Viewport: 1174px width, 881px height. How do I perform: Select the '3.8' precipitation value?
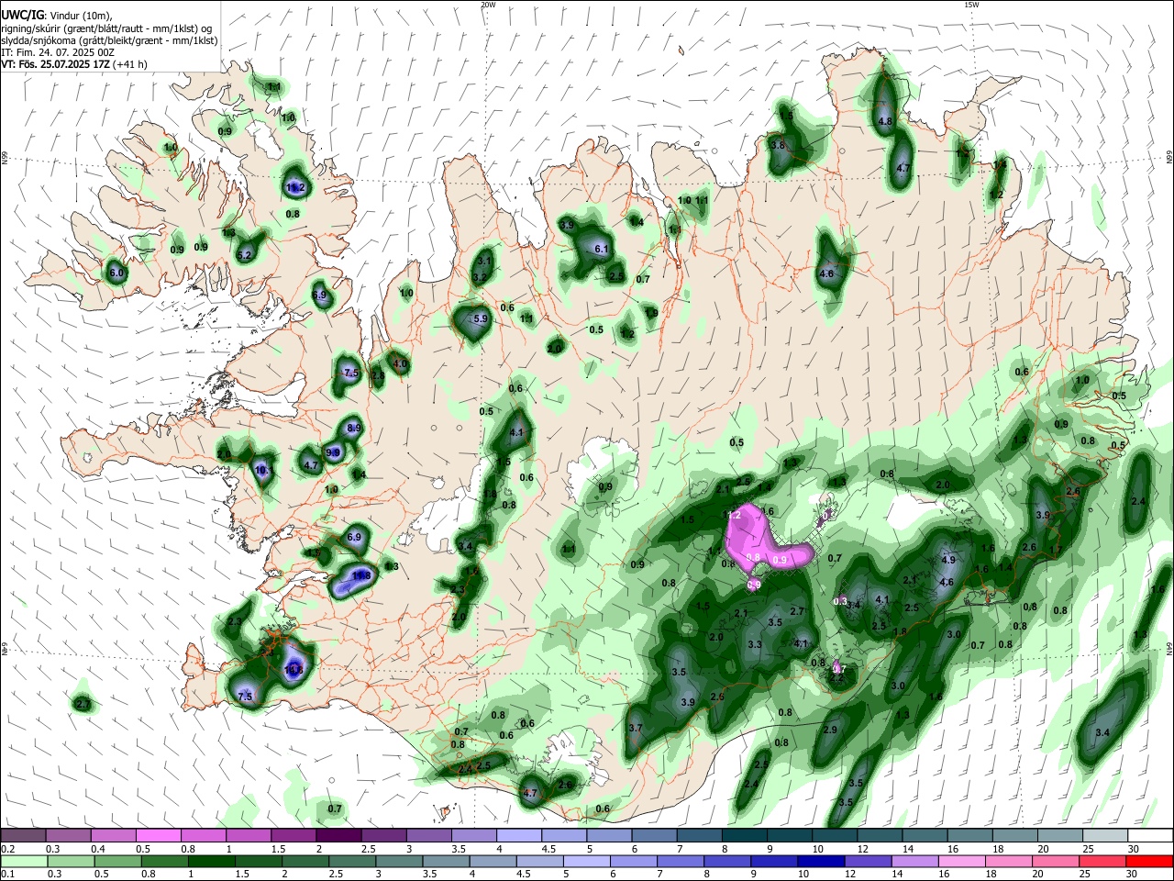tap(779, 146)
